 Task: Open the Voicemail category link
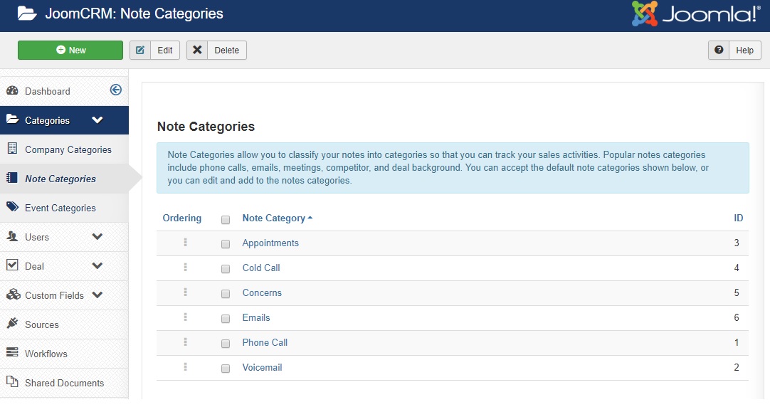262,368
